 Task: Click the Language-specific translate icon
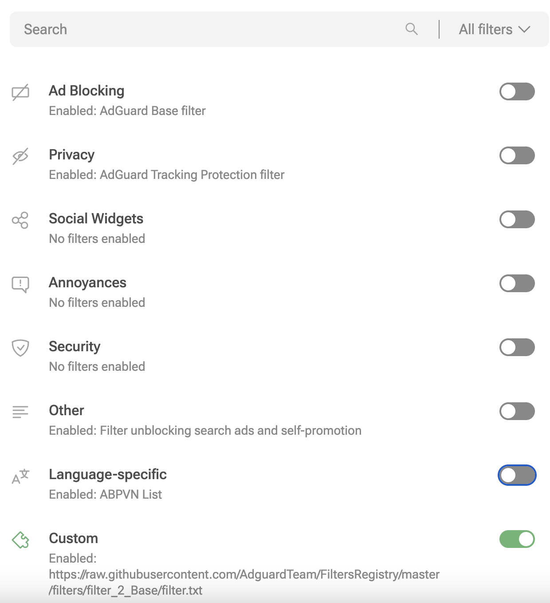(20, 476)
